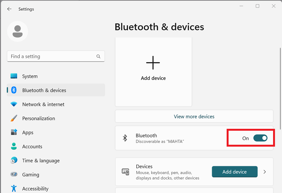Viewport: 282px width, 193px height.
Task: Expand the Devices row chevron arrow
Action: coord(265,172)
